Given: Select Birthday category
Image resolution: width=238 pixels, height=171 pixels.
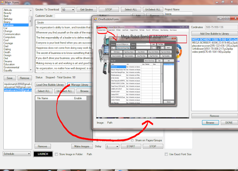Looking at the screenshot, I should pyautogui.click(x=8, y=19).
